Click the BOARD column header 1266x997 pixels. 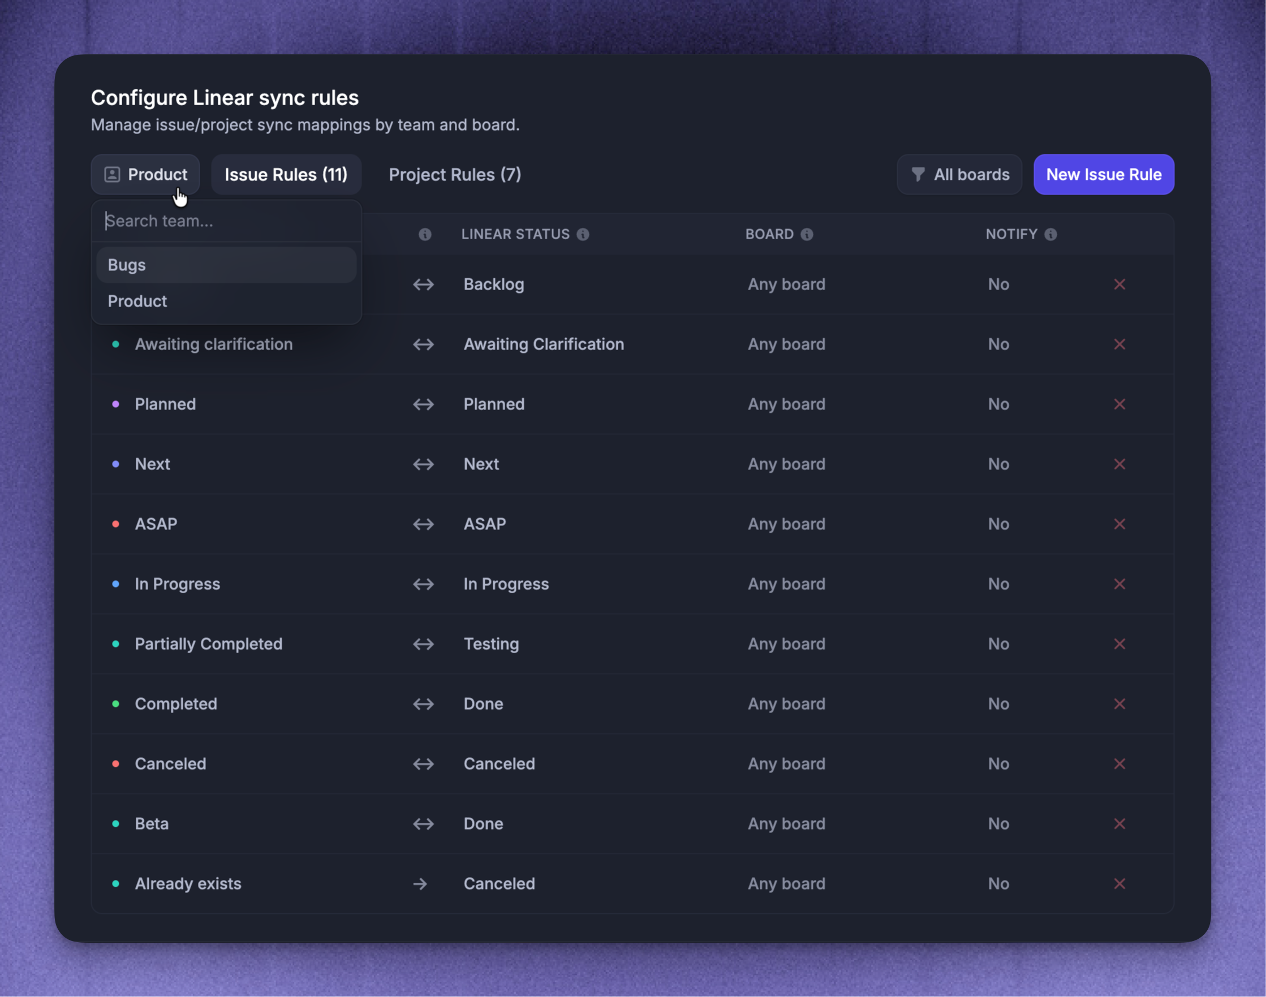[x=769, y=234]
